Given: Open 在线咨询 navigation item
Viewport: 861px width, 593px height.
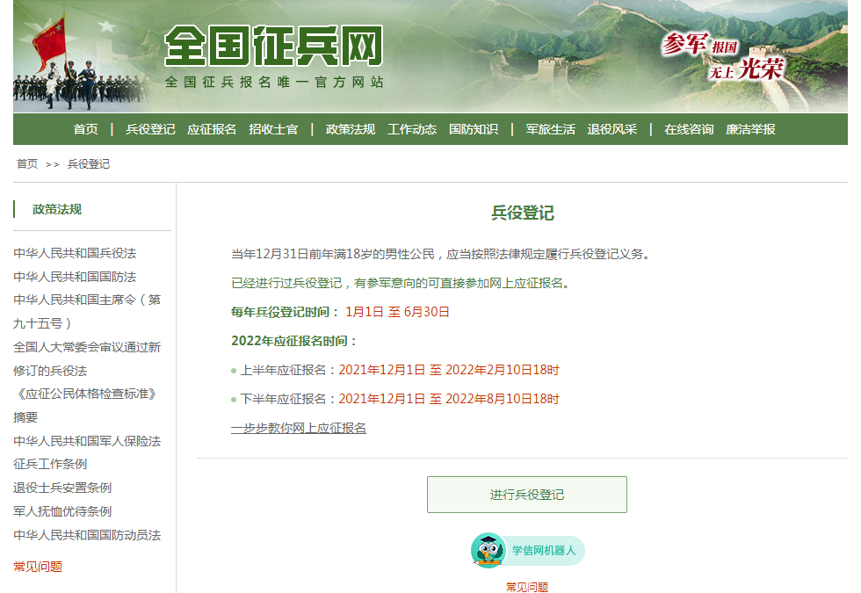Looking at the screenshot, I should coord(689,130).
